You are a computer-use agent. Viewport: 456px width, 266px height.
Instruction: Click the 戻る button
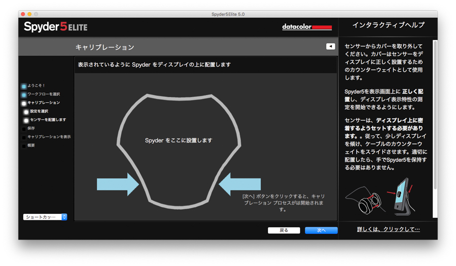click(284, 230)
